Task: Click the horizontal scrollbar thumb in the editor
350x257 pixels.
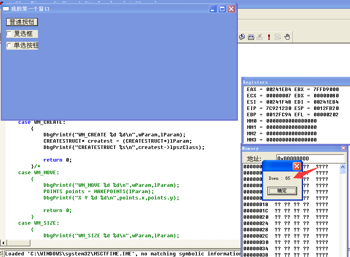Action: click(19, 243)
